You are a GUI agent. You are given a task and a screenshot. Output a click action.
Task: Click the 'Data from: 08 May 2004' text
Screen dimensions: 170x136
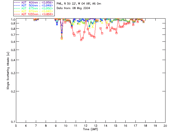(73, 8)
